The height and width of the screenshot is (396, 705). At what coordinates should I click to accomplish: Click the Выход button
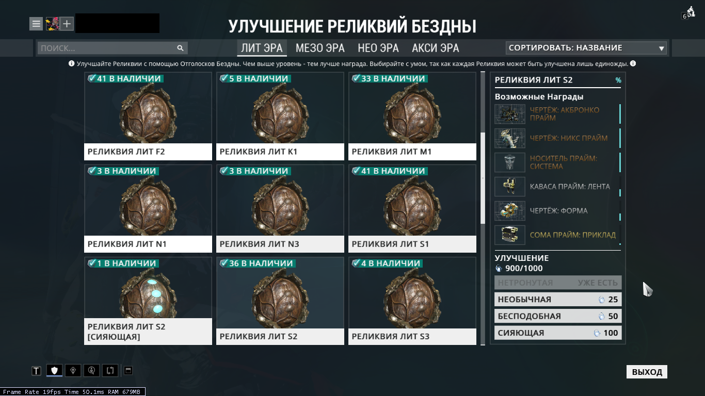pos(647,372)
